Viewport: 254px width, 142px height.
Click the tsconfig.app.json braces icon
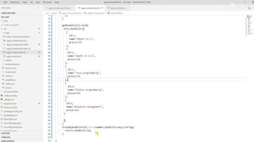[2, 123]
